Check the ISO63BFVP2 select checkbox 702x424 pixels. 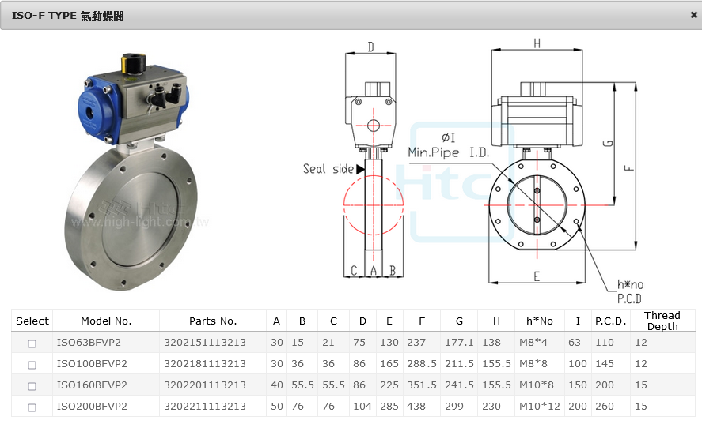tap(32, 343)
